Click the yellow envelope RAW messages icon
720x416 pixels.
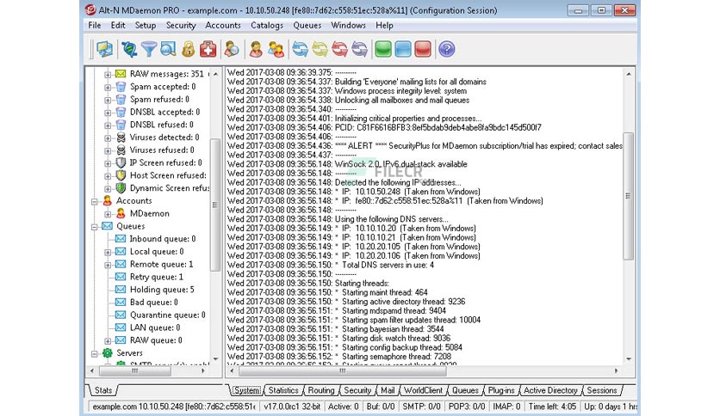point(121,74)
